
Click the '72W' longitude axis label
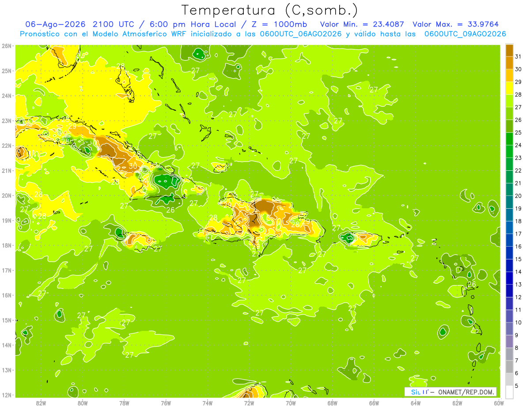[x=249, y=403]
